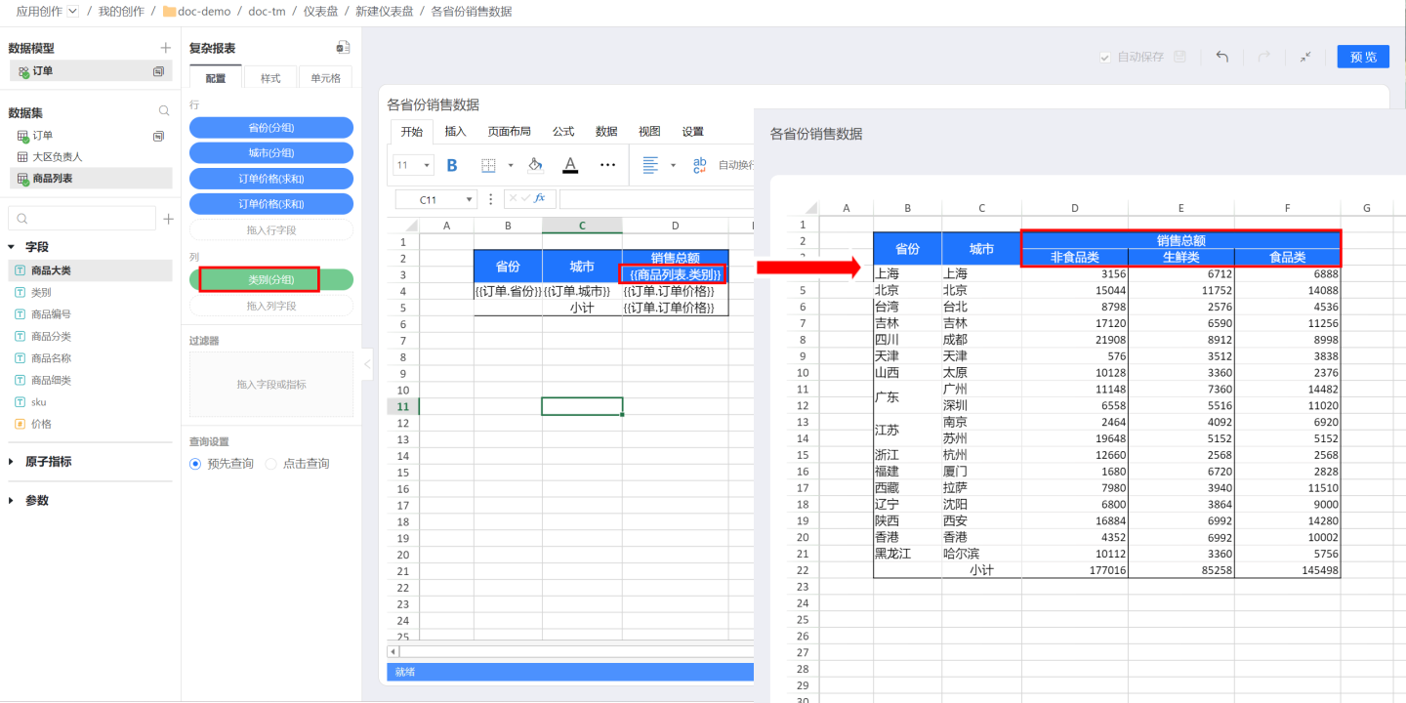This screenshot has height=703, width=1406.
Task: Select the 预先查询 radio button
Action: click(x=195, y=464)
